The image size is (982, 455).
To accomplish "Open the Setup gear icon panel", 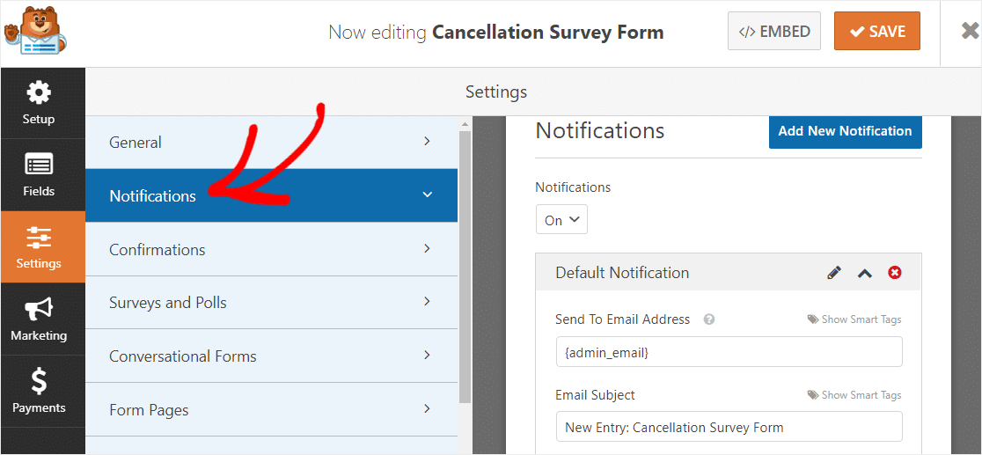I will (x=39, y=104).
